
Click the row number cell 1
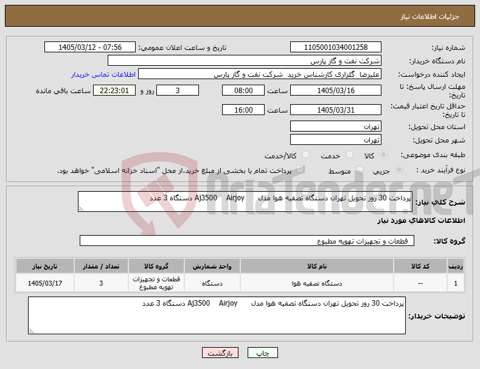coord(456,283)
